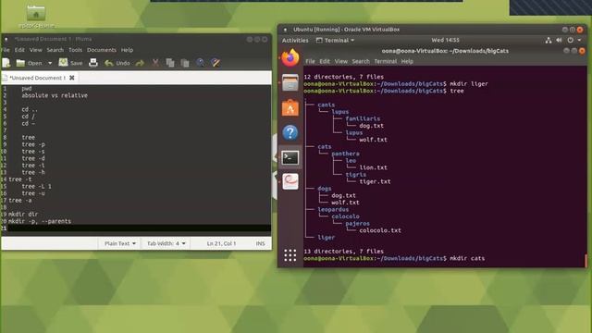
Task: Open Pluma's Tools menu
Action: (75, 50)
